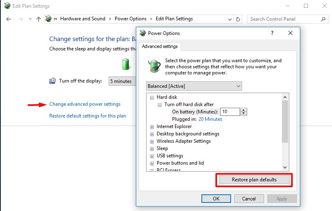Click the settings list vertical scrollbar

(285, 122)
